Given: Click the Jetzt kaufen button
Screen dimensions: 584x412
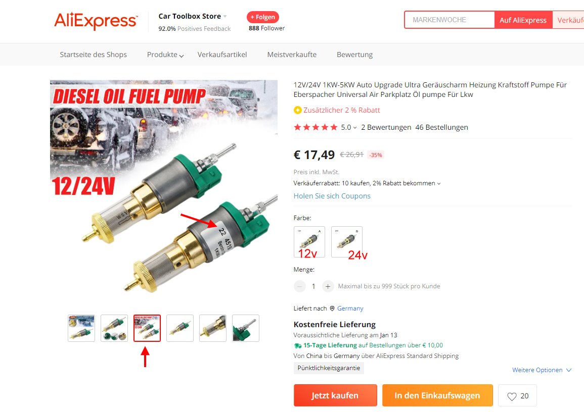Looking at the screenshot, I should coord(335,395).
